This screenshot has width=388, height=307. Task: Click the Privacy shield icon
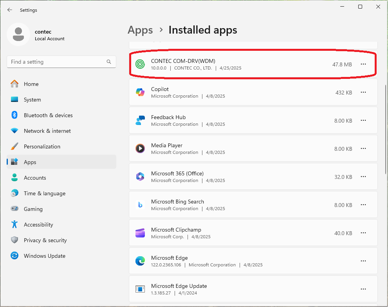pyautogui.click(x=14, y=240)
